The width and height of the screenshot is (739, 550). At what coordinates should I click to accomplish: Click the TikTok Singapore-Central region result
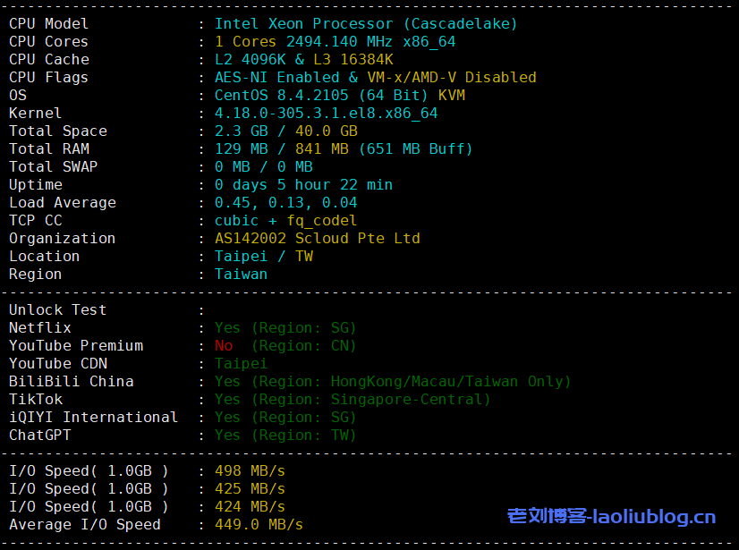(411, 400)
